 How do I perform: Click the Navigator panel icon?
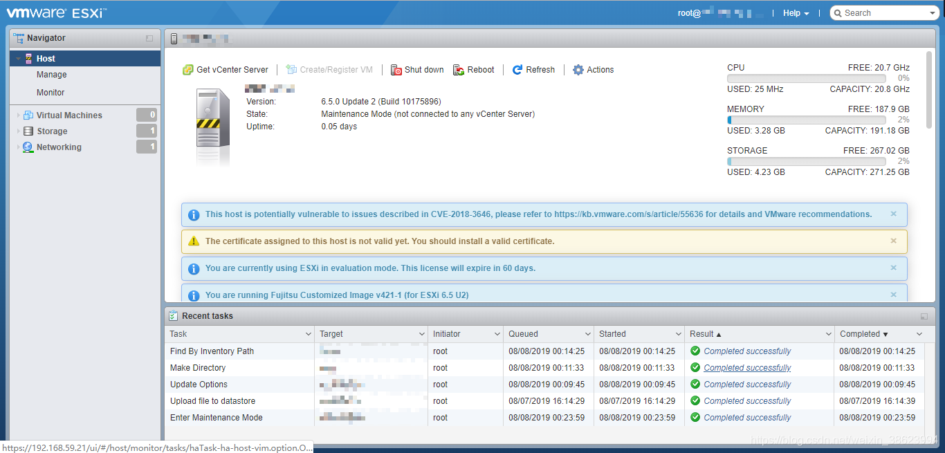[x=19, y=38]
